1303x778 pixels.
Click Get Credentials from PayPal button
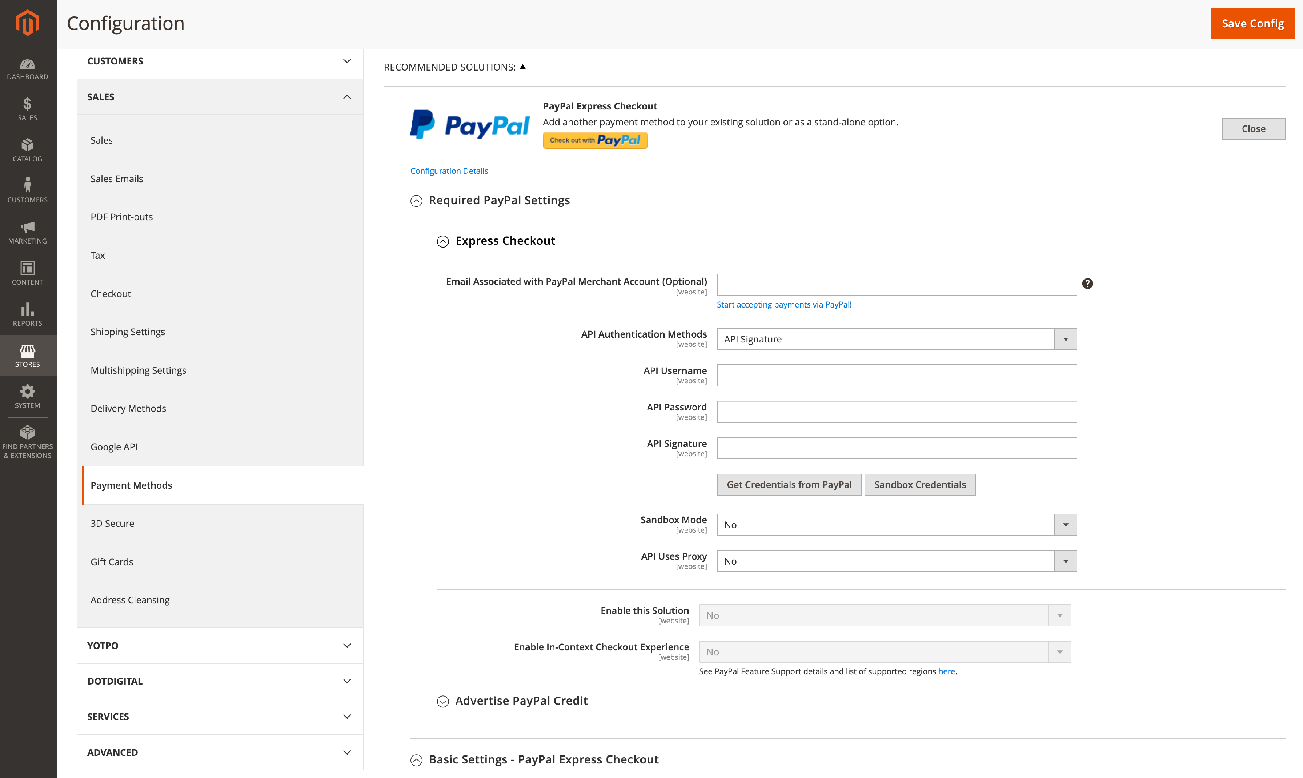click(789, 484)
